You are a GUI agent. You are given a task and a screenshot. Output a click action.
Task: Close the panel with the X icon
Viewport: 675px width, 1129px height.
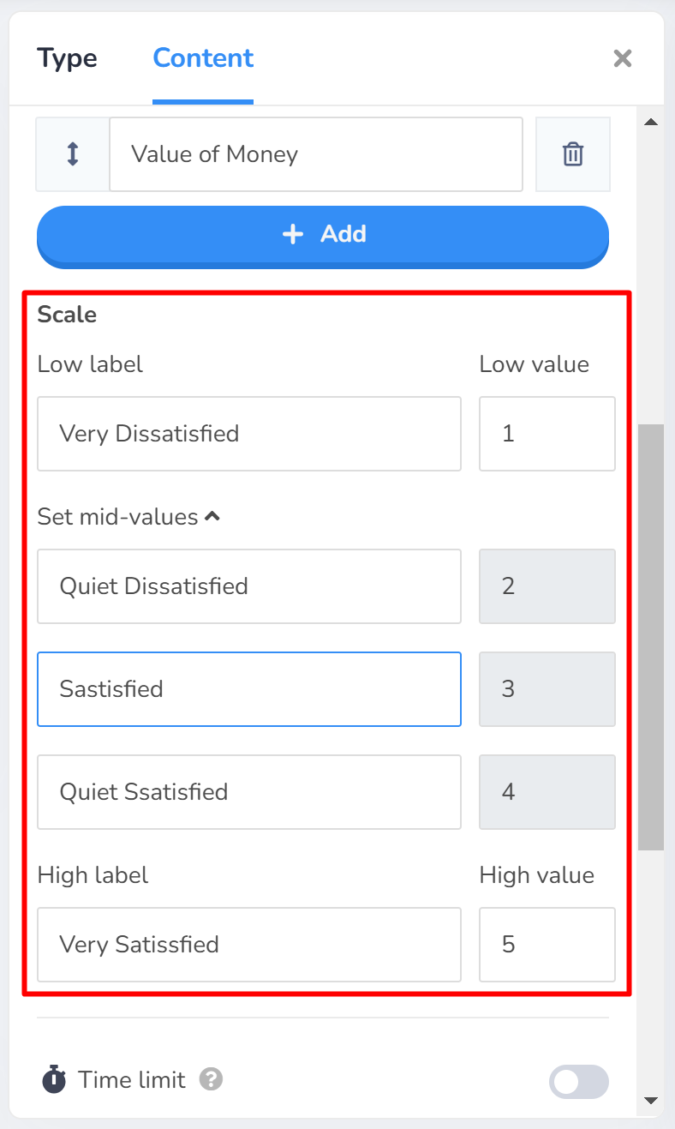pyautogui.click(x=623, y=58)
